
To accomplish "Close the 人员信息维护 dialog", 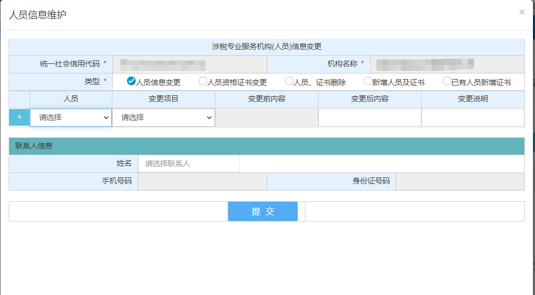I will click(x=521, y=12).
